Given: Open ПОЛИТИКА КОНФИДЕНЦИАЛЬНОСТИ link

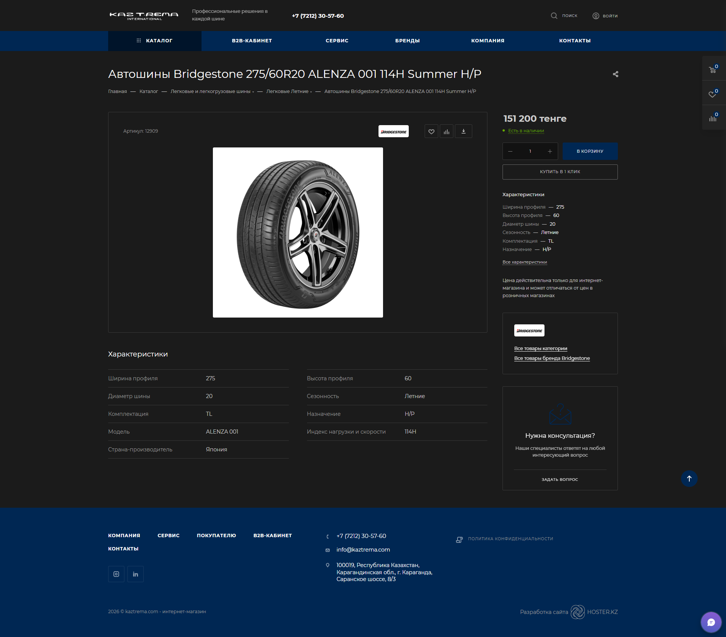Looking at the screenshot, I should pos(510,539).
